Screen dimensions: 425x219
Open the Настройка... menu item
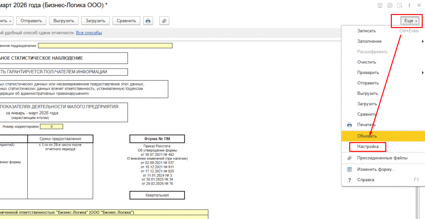coord(383,147)
